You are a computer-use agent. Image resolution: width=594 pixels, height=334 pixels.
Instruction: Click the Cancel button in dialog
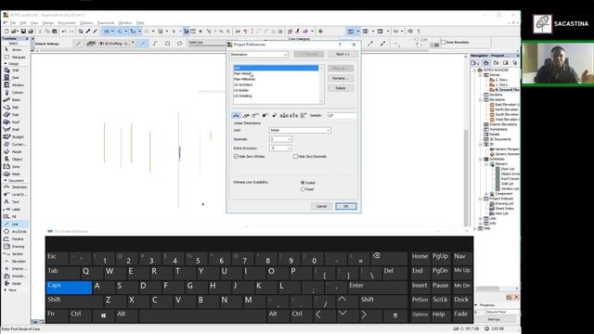tap(321, 206)
